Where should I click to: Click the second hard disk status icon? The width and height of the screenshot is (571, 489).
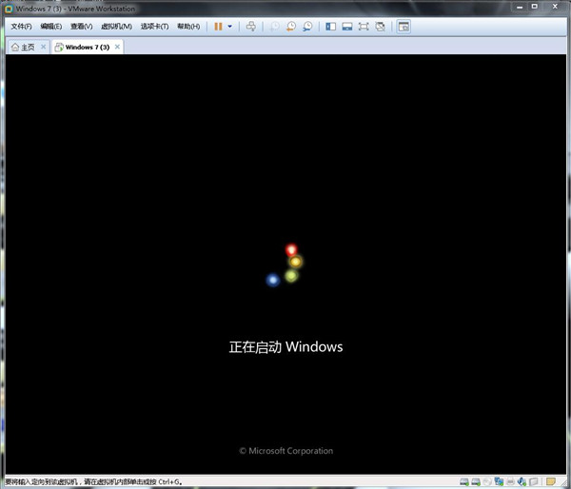coord(476,482)
